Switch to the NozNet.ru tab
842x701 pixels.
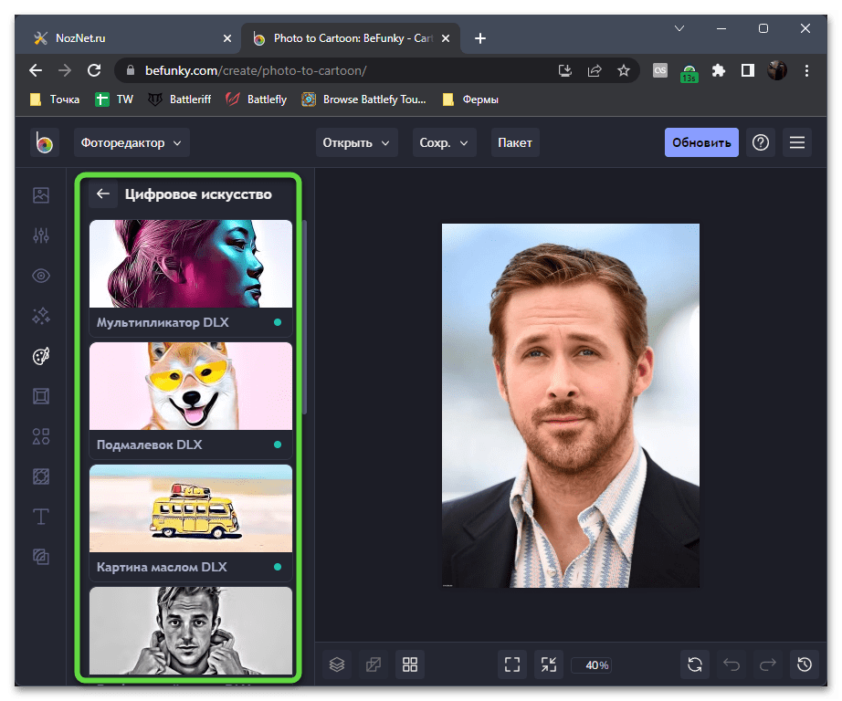tap(129, 38)
